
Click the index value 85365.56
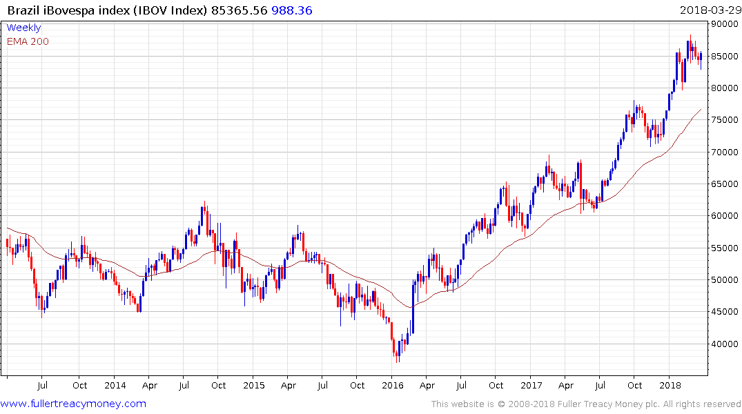click(x=240, y=10)
